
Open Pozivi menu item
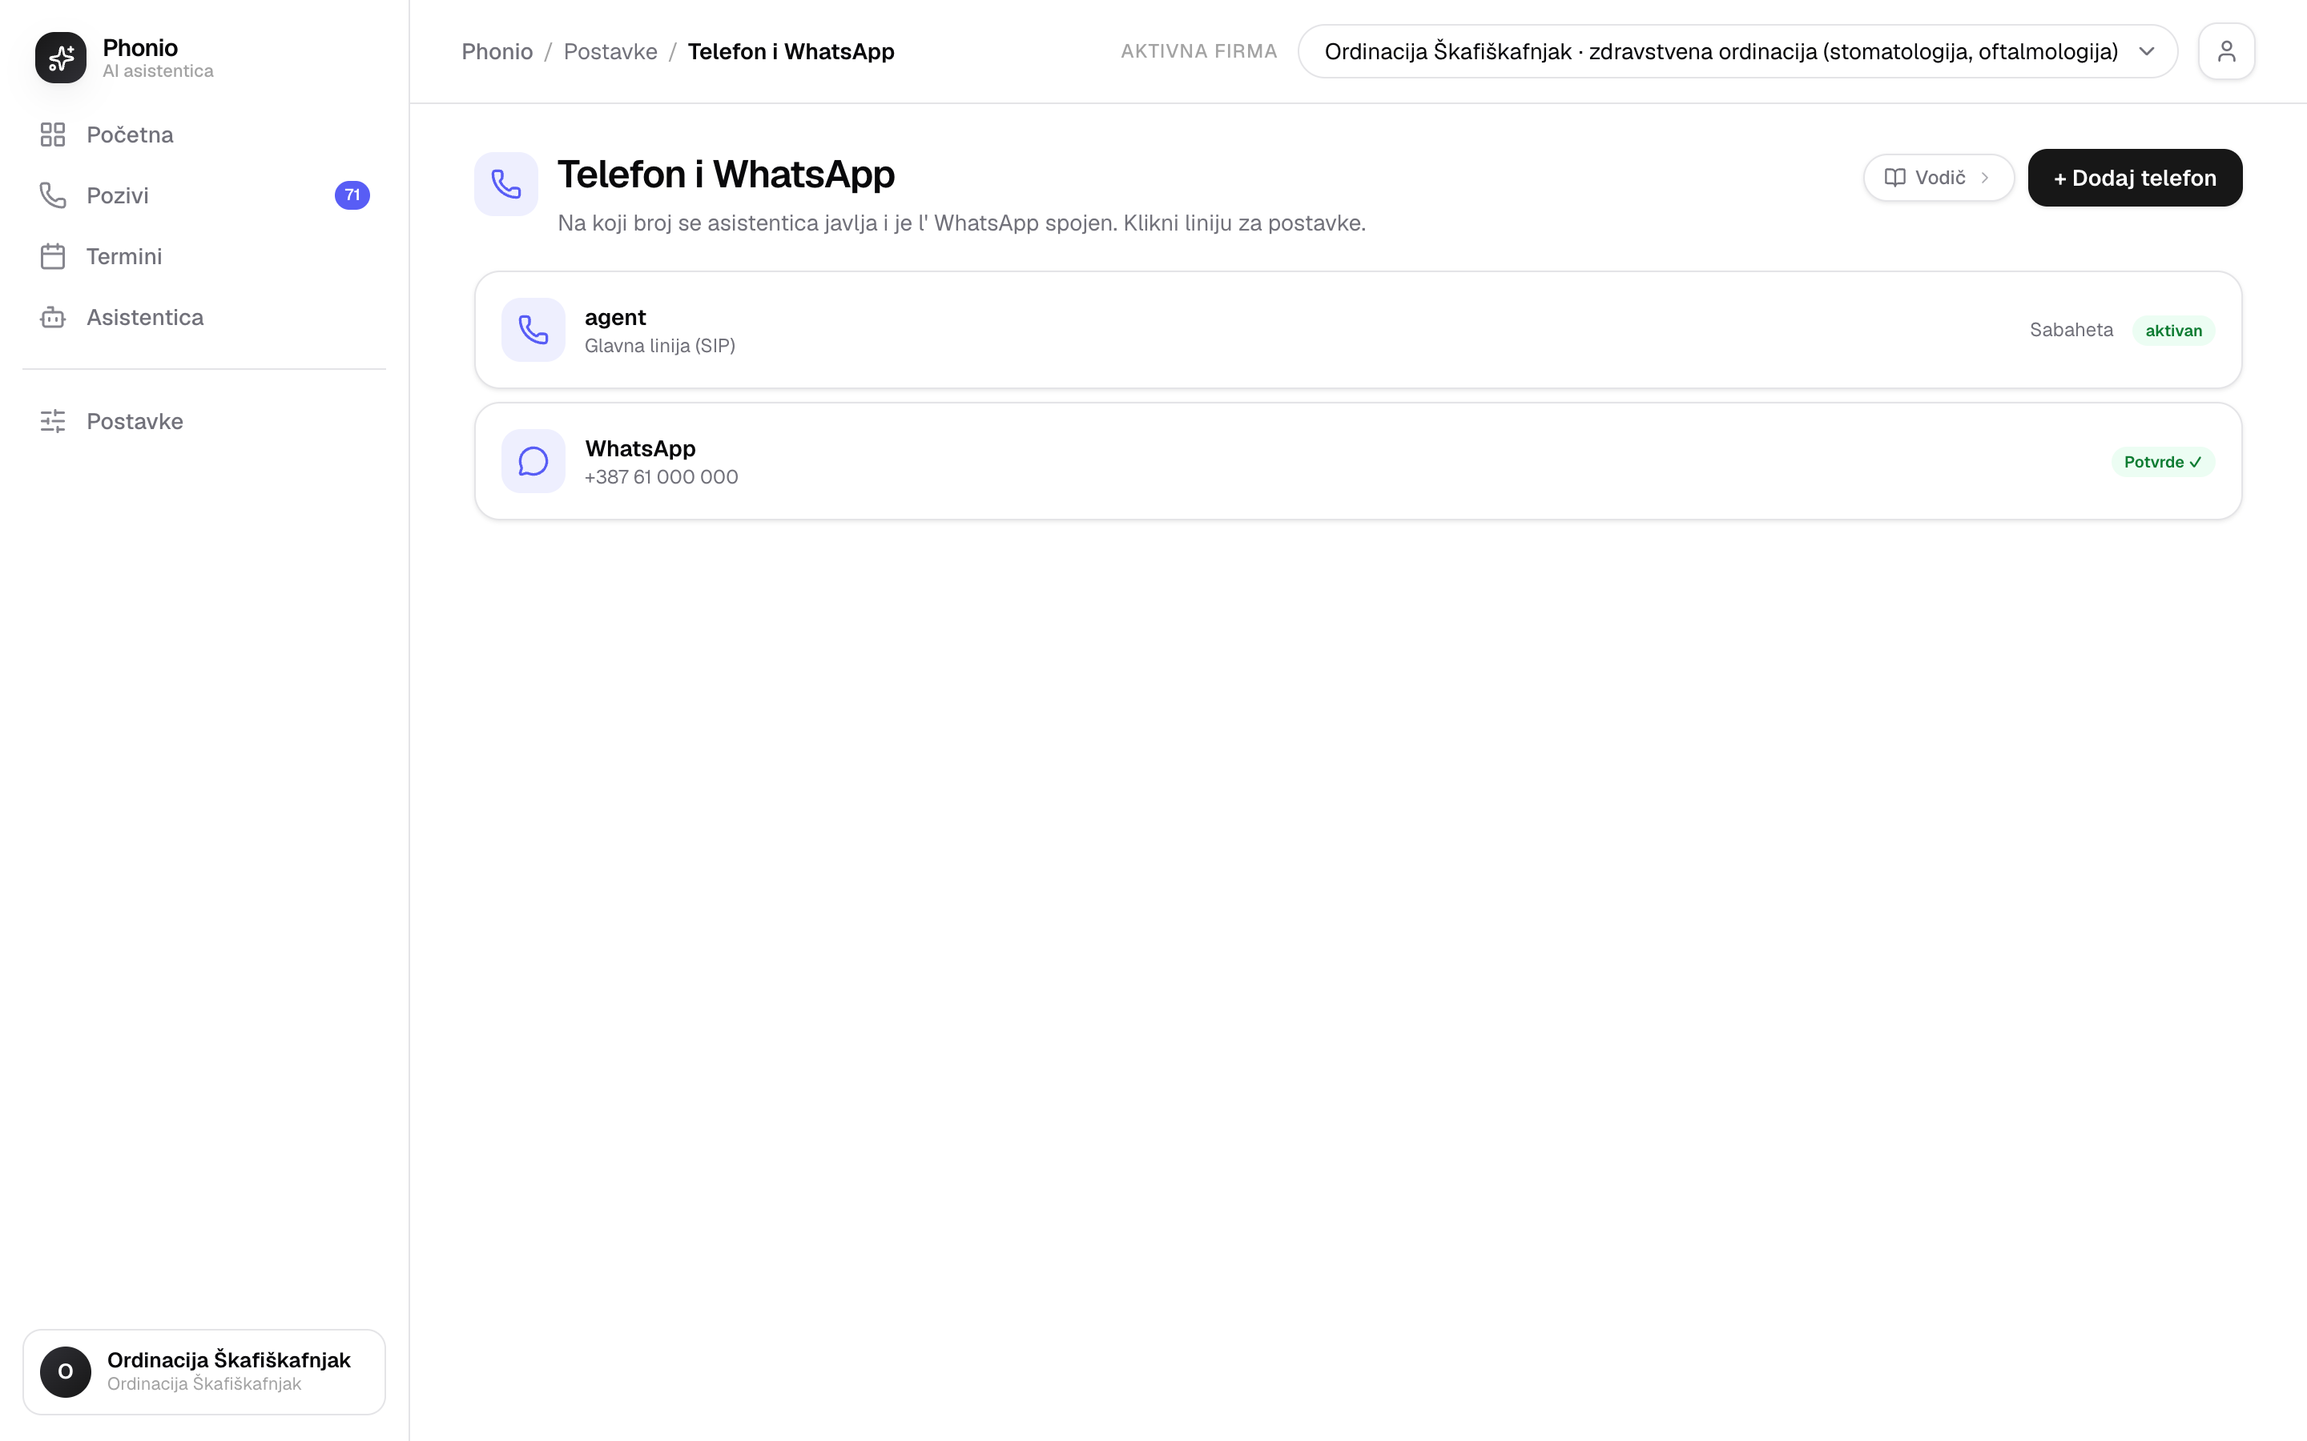[204, 195]
